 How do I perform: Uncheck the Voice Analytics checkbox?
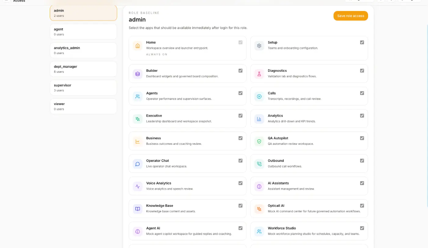click(x=240, y=183)
